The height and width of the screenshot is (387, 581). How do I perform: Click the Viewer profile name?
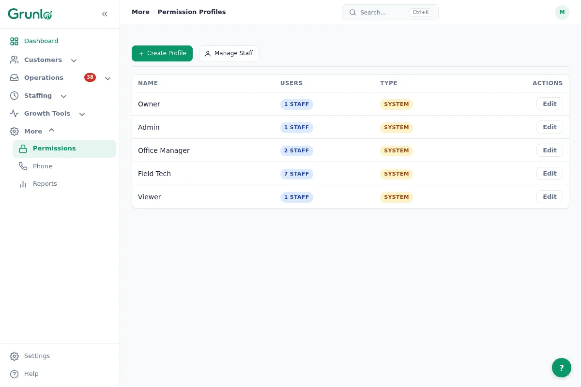click(150, 197)
